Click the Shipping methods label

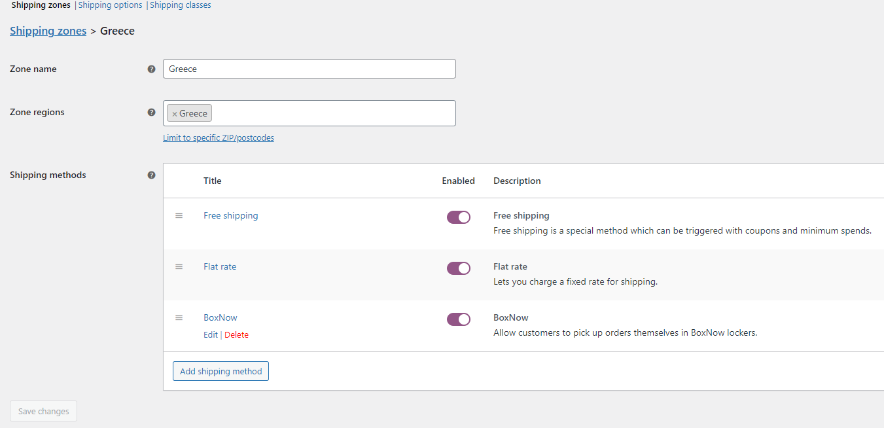click(48, 175)
